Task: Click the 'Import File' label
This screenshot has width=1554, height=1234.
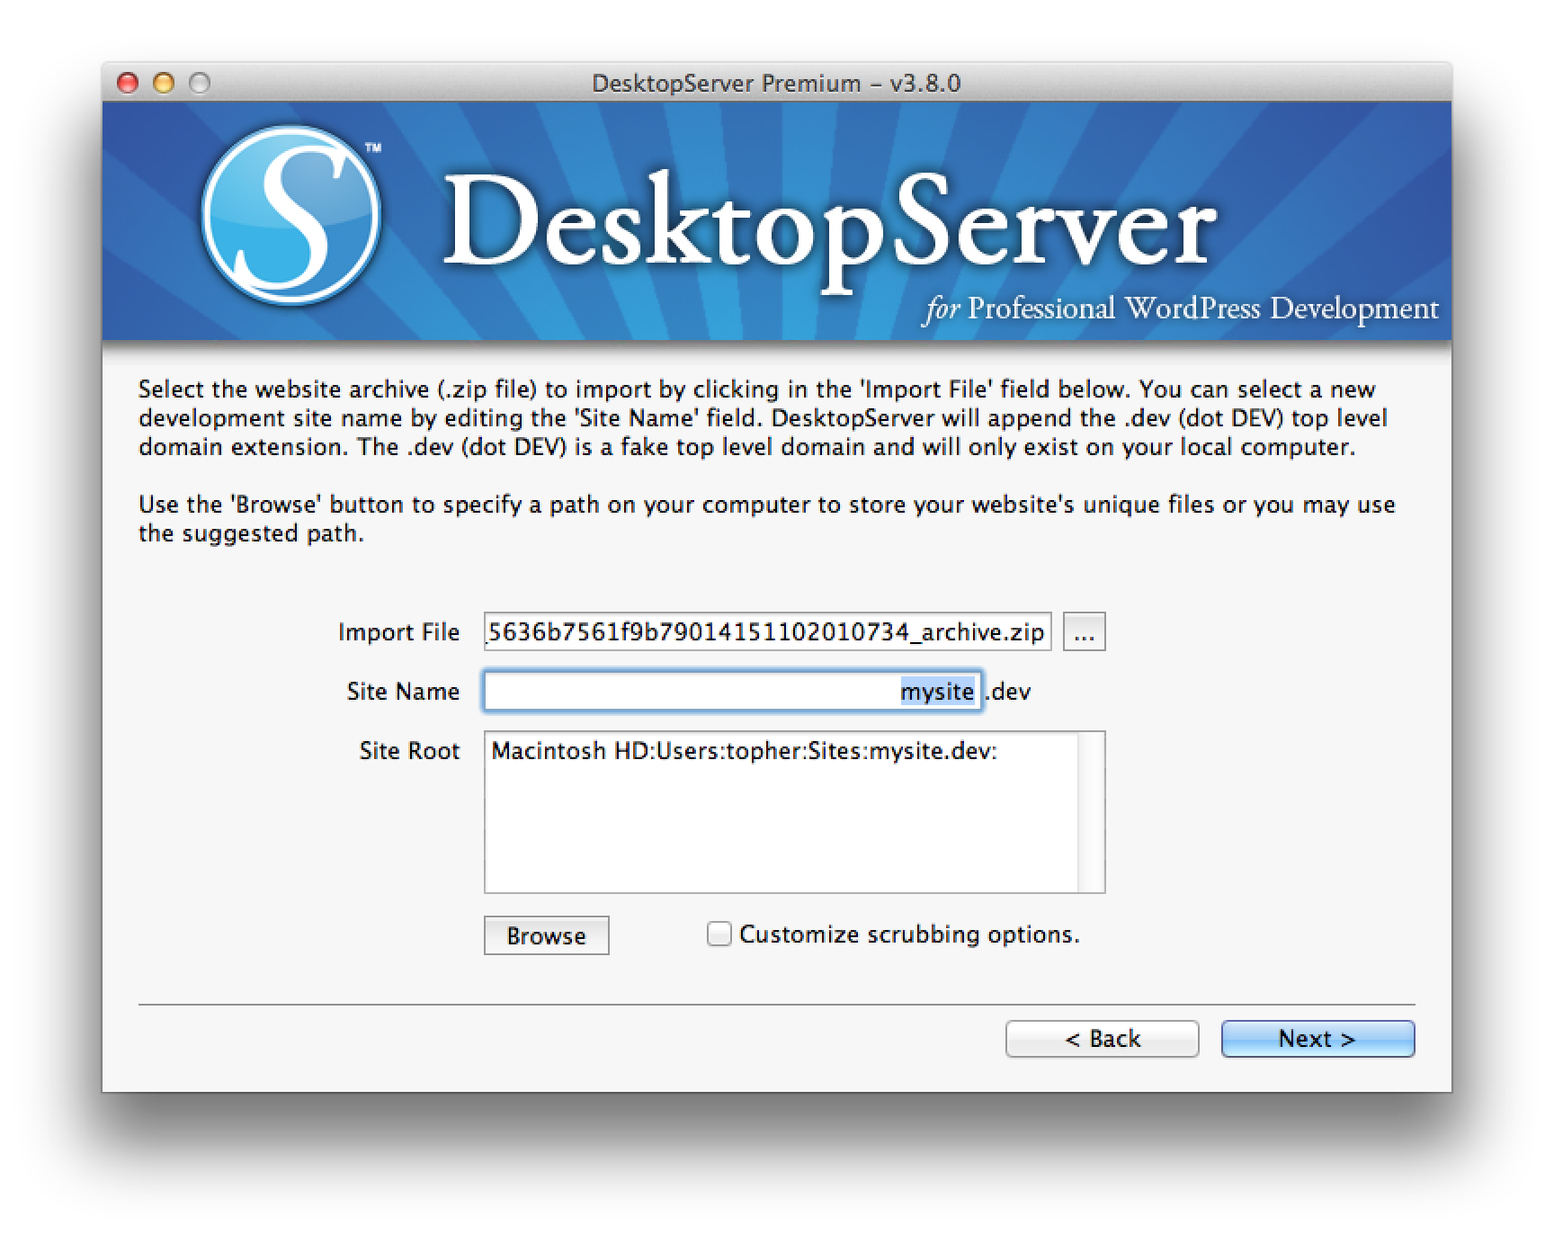Action: (x=398, y=632)
